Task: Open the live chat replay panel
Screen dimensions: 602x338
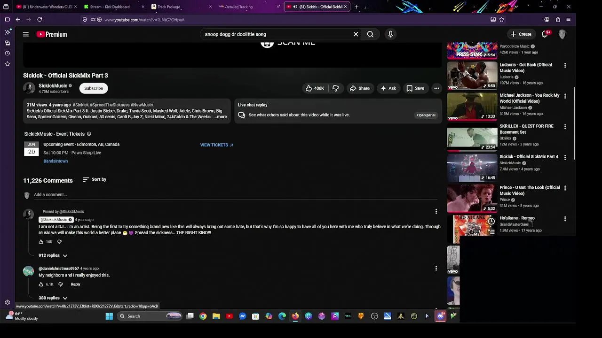Action: point(426,115)
